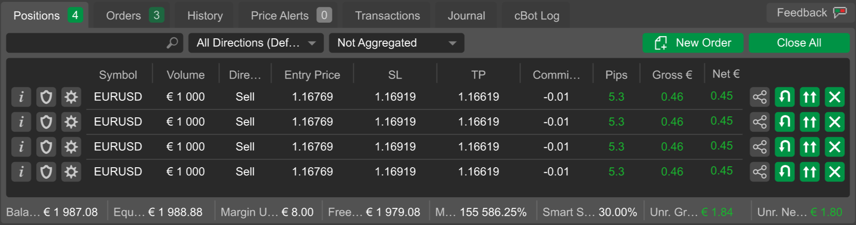Click the New Order button
The image size is (856, 225).
693,43
